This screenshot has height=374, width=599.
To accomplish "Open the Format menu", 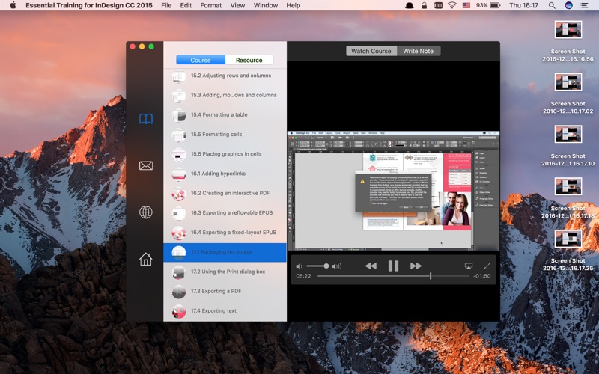I will 211,5.
